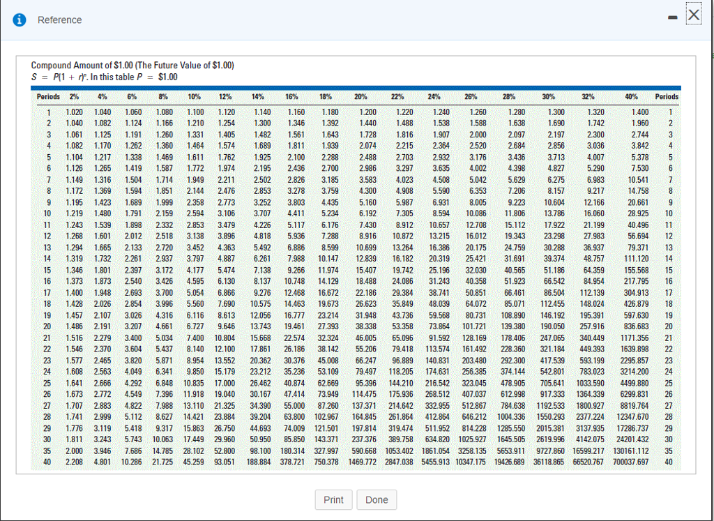
Task: Click the Periods header on the right
Action: click(x=667, y=97)
